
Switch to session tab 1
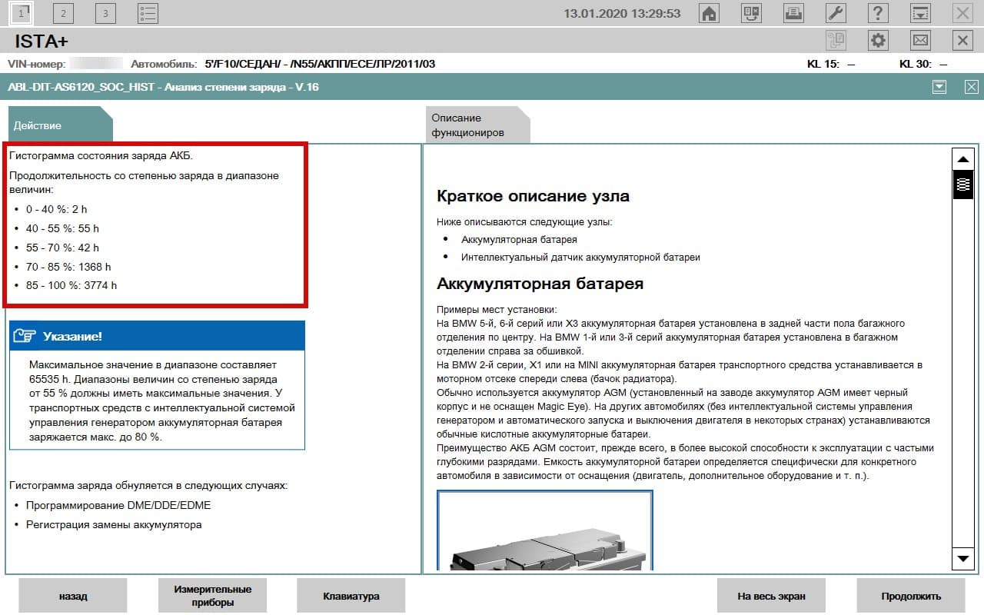[21, 12]
